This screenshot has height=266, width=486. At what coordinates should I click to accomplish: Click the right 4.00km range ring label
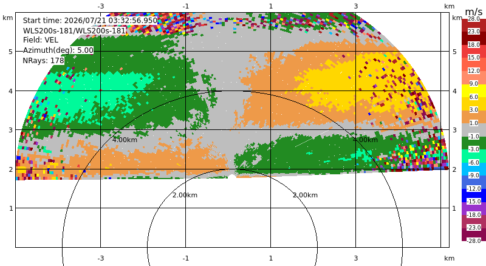366,140
